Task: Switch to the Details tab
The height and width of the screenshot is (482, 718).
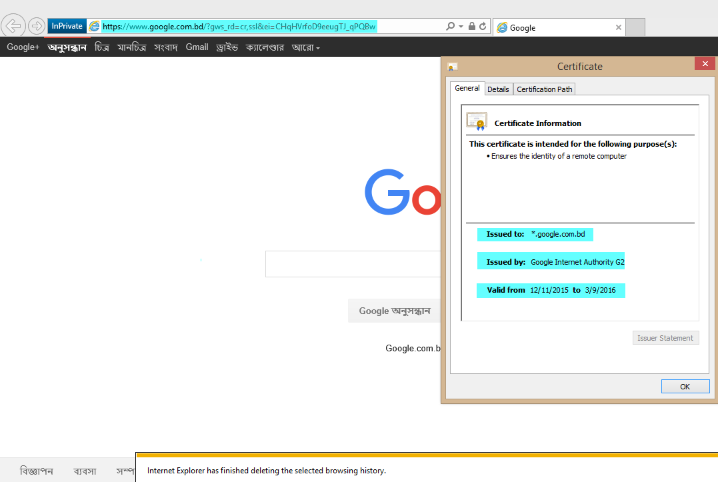Action: 498,89
